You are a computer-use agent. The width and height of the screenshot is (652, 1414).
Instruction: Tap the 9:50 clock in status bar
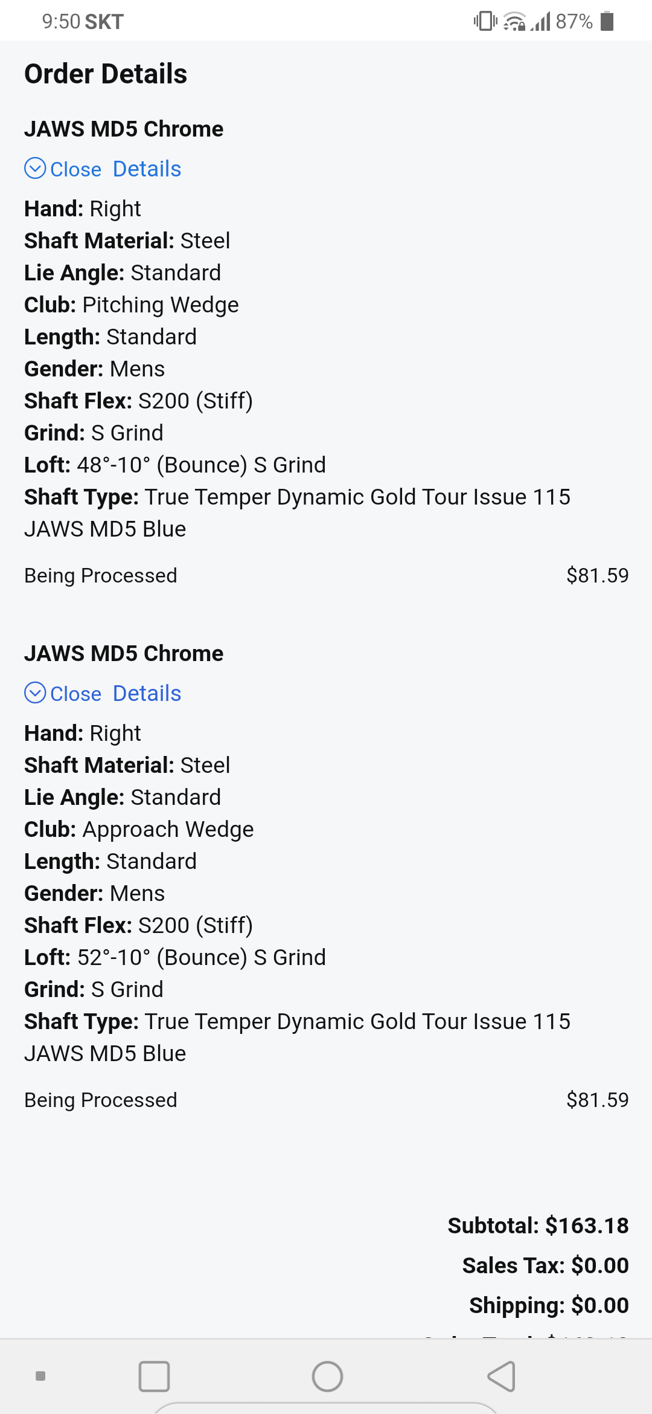61,22
